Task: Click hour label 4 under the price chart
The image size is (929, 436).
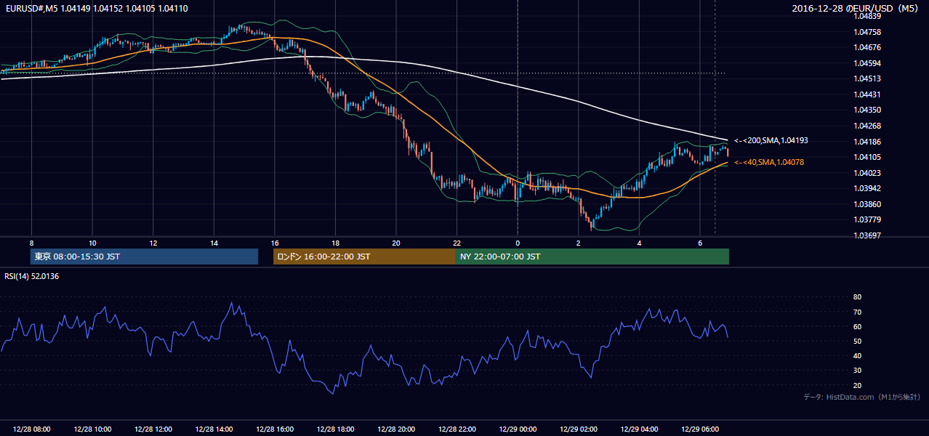Action: click(x=639, y=243)
